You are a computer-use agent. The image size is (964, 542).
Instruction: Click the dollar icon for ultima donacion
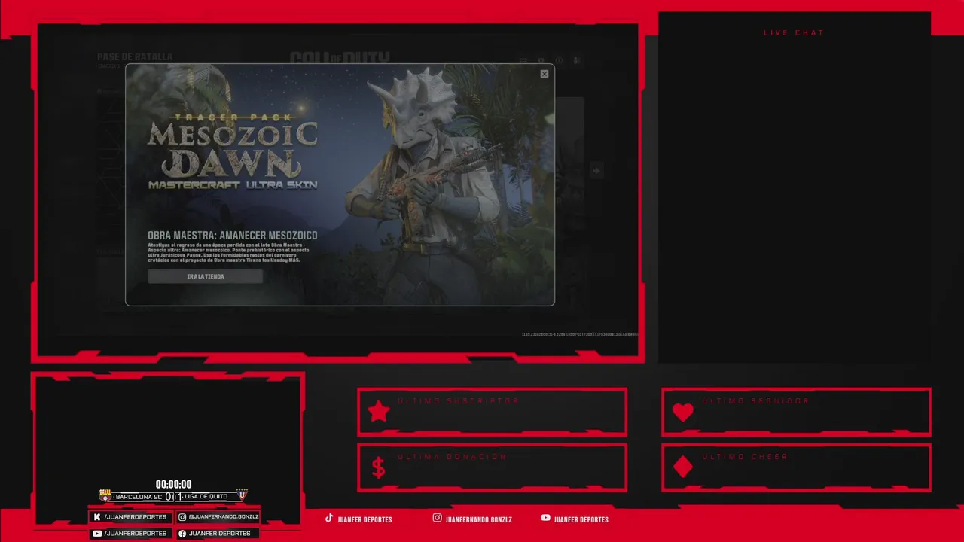(379, 467)
